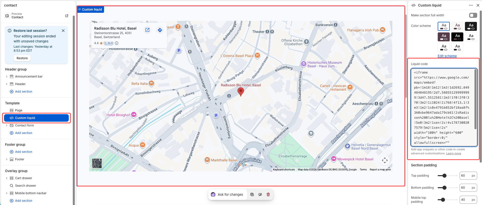Focus the Top padding value field
This screenshot has height=205, width=482.
click(468, 176)
